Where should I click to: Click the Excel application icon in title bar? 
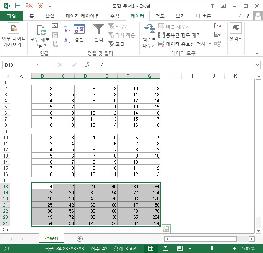coord(7,6)
